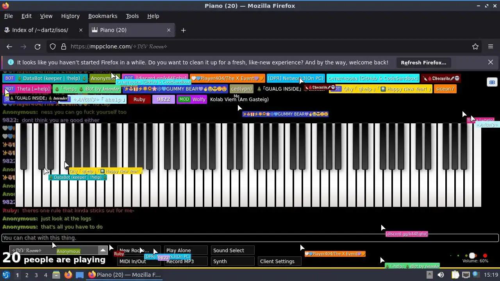Bookmark this page with the star
The image size is (500, 281).
[475, 46]
